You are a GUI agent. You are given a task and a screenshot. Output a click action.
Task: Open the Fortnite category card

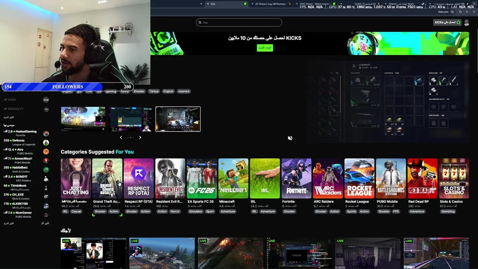coord(297,179)
